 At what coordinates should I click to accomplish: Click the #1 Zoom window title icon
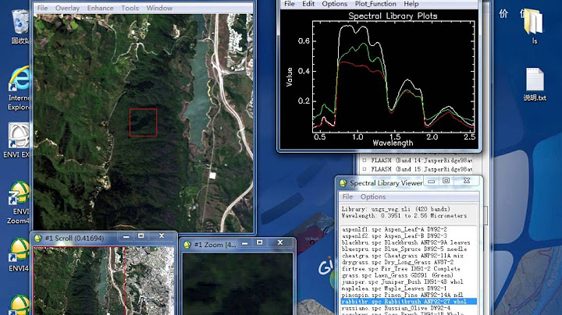pyautogui.click(x=187, y=245)
